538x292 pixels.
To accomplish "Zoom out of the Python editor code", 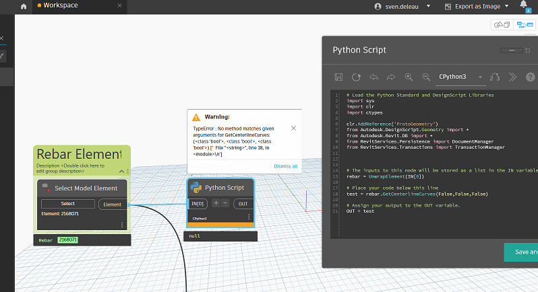I will pyautogui.click(x=426, y=77).
